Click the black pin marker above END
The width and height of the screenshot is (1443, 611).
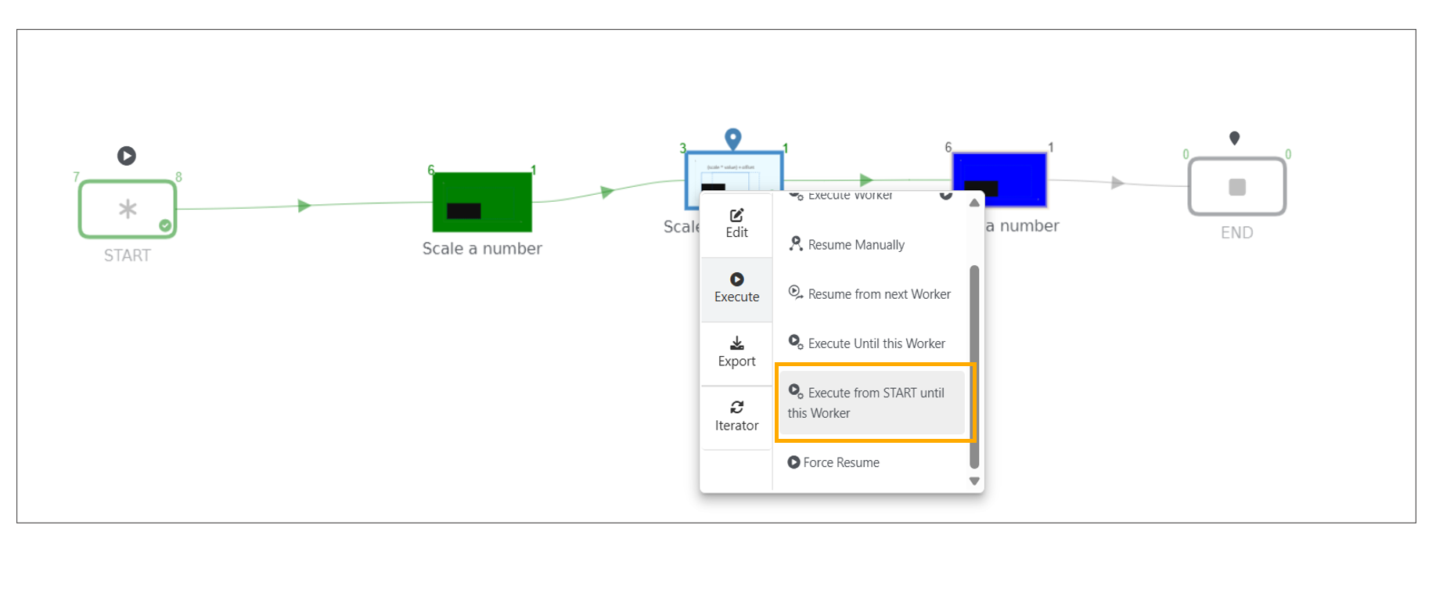[x=1234, y=138]
